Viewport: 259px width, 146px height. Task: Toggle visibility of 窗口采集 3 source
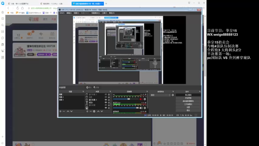[106, 94]
